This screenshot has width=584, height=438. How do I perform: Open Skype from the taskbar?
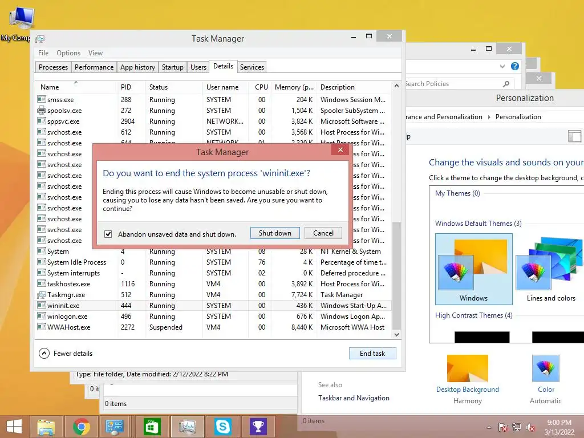click(223, 427)
